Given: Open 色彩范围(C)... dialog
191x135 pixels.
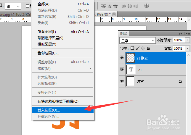Looking at the screenshot, I should [63, 53].
